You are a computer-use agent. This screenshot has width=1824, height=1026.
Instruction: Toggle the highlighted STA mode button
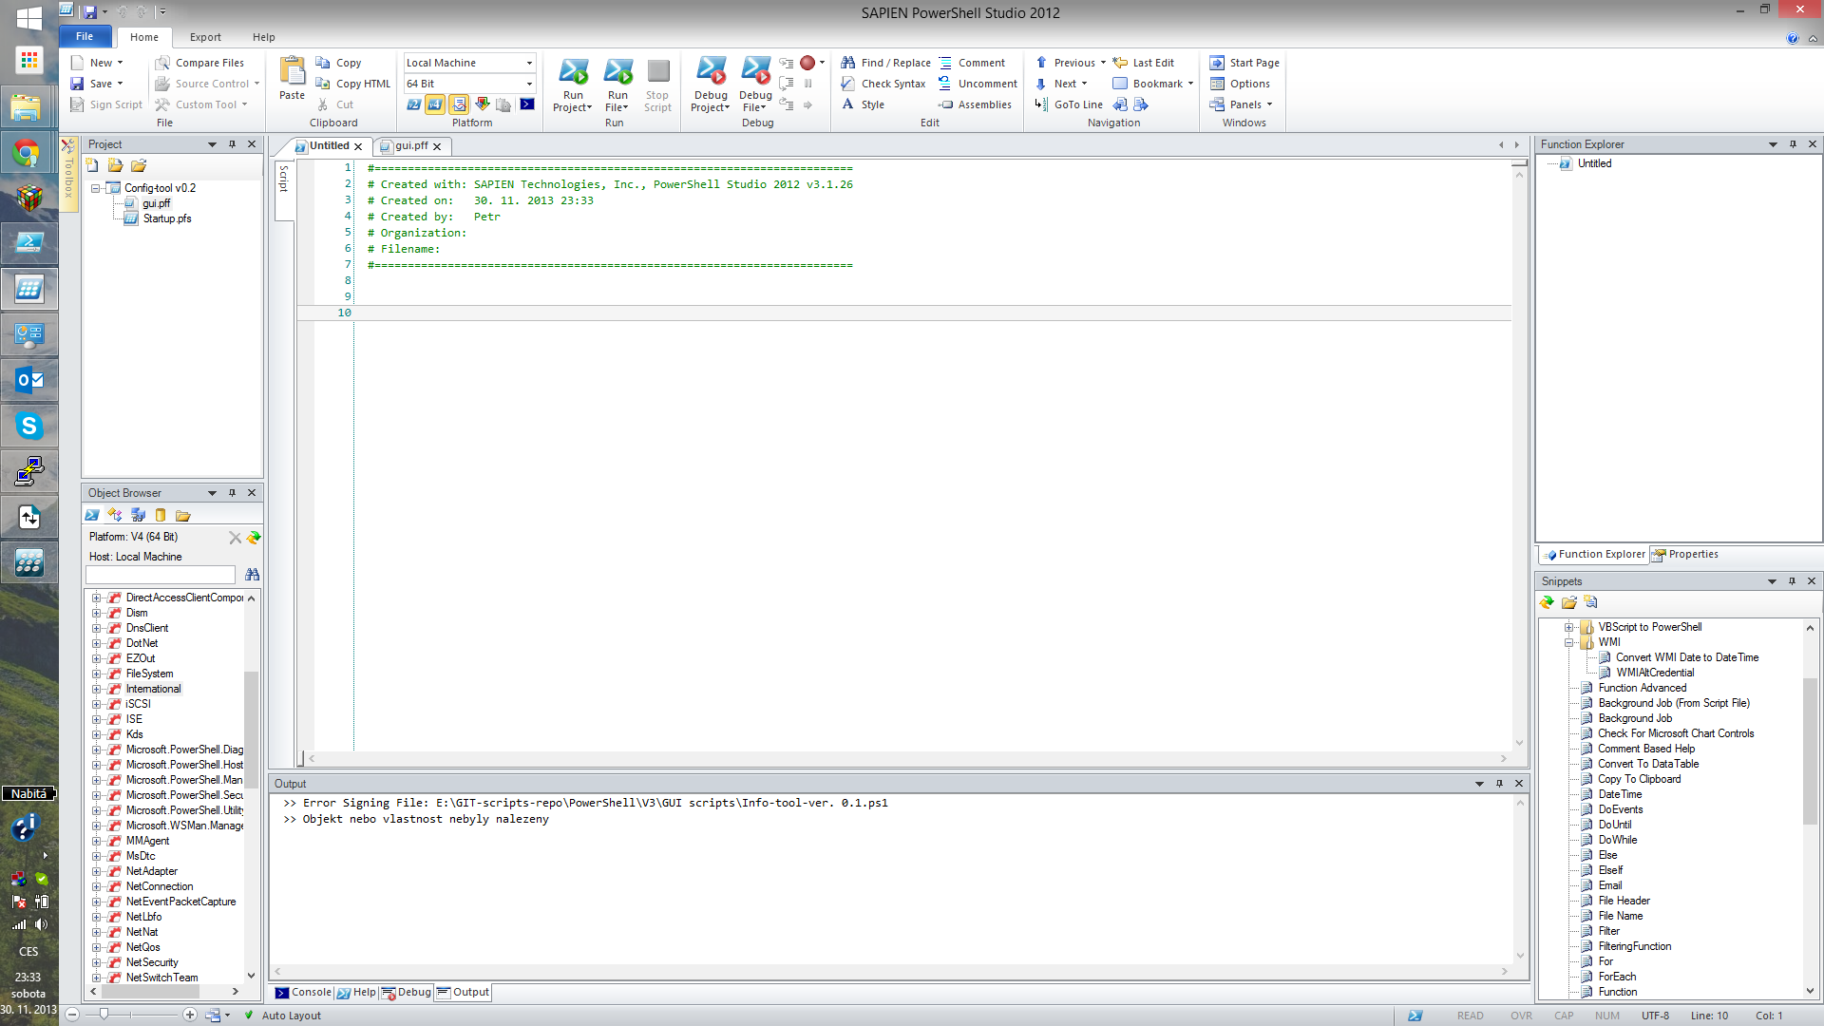(x=459, y=104)
